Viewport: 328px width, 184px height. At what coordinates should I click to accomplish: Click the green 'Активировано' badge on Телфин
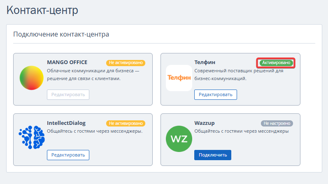pyautogui.click(x=276, y=63)
